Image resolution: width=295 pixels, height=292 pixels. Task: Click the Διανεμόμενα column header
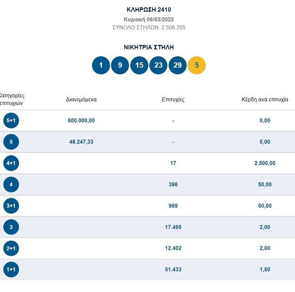[81, 99]
